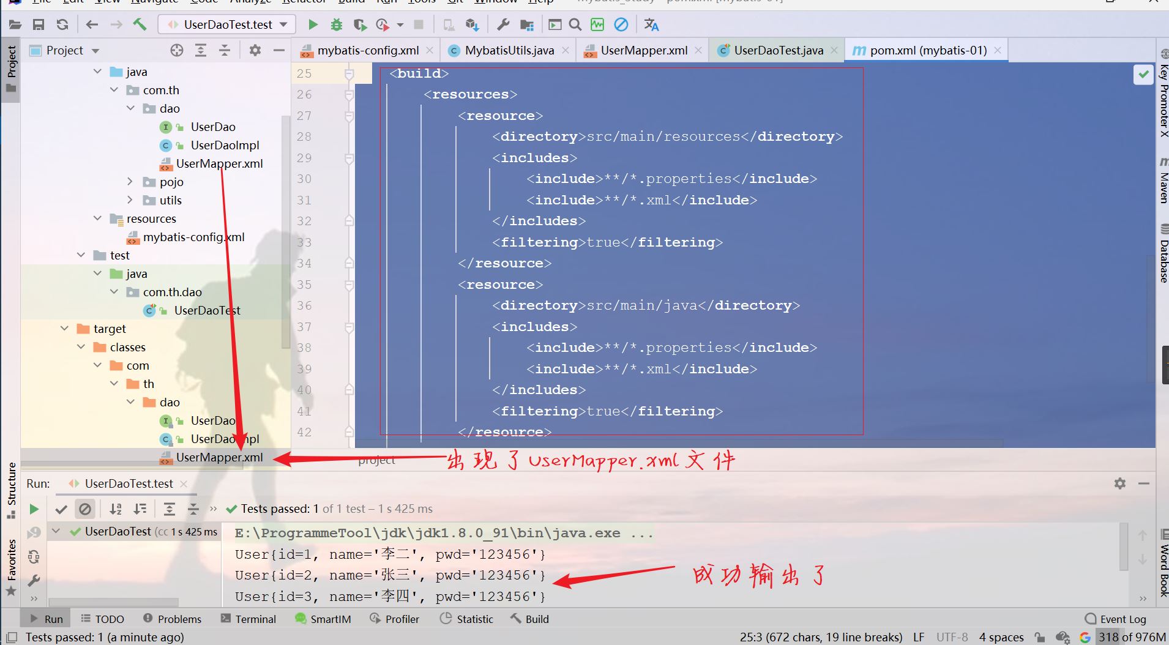Change the 4 spaces indent setting
This screenshot has height=645, width=1169.
(x=1001, y=637)
